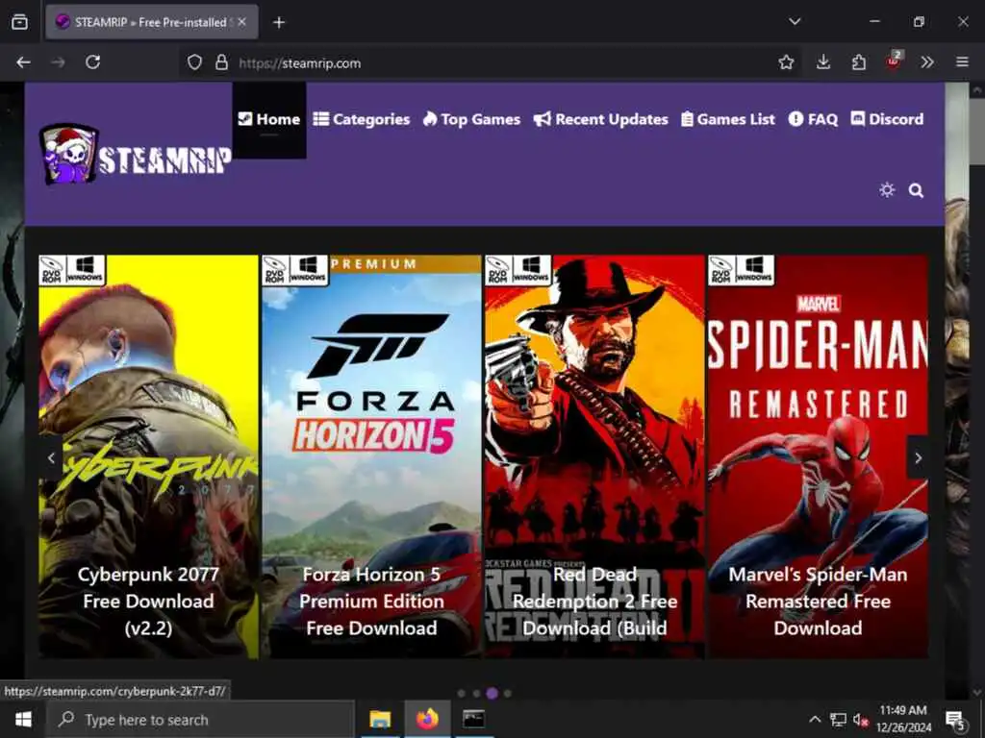Open the Games List page
The image size is (985, 738).
tap(728, 119)
